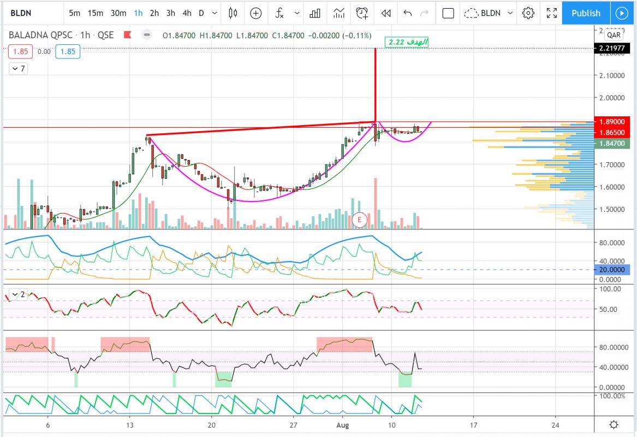Screen dimensions: 637x437
Task: Collapse the 7 indicators legend toggle
Action: [18, 69]
